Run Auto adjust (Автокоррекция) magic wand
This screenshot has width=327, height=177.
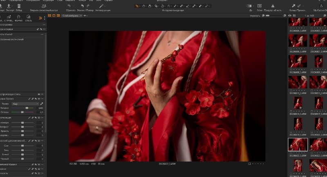click(x=101, y=6)
